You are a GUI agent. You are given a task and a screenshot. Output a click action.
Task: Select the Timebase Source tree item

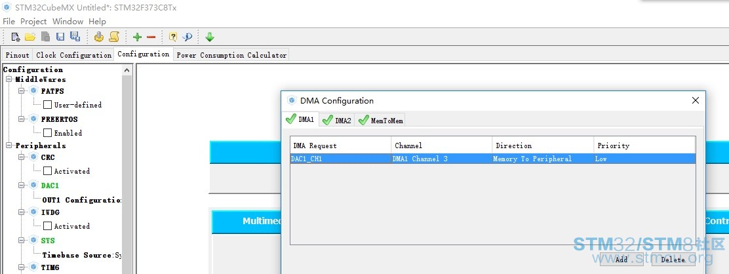click(82, 255)
